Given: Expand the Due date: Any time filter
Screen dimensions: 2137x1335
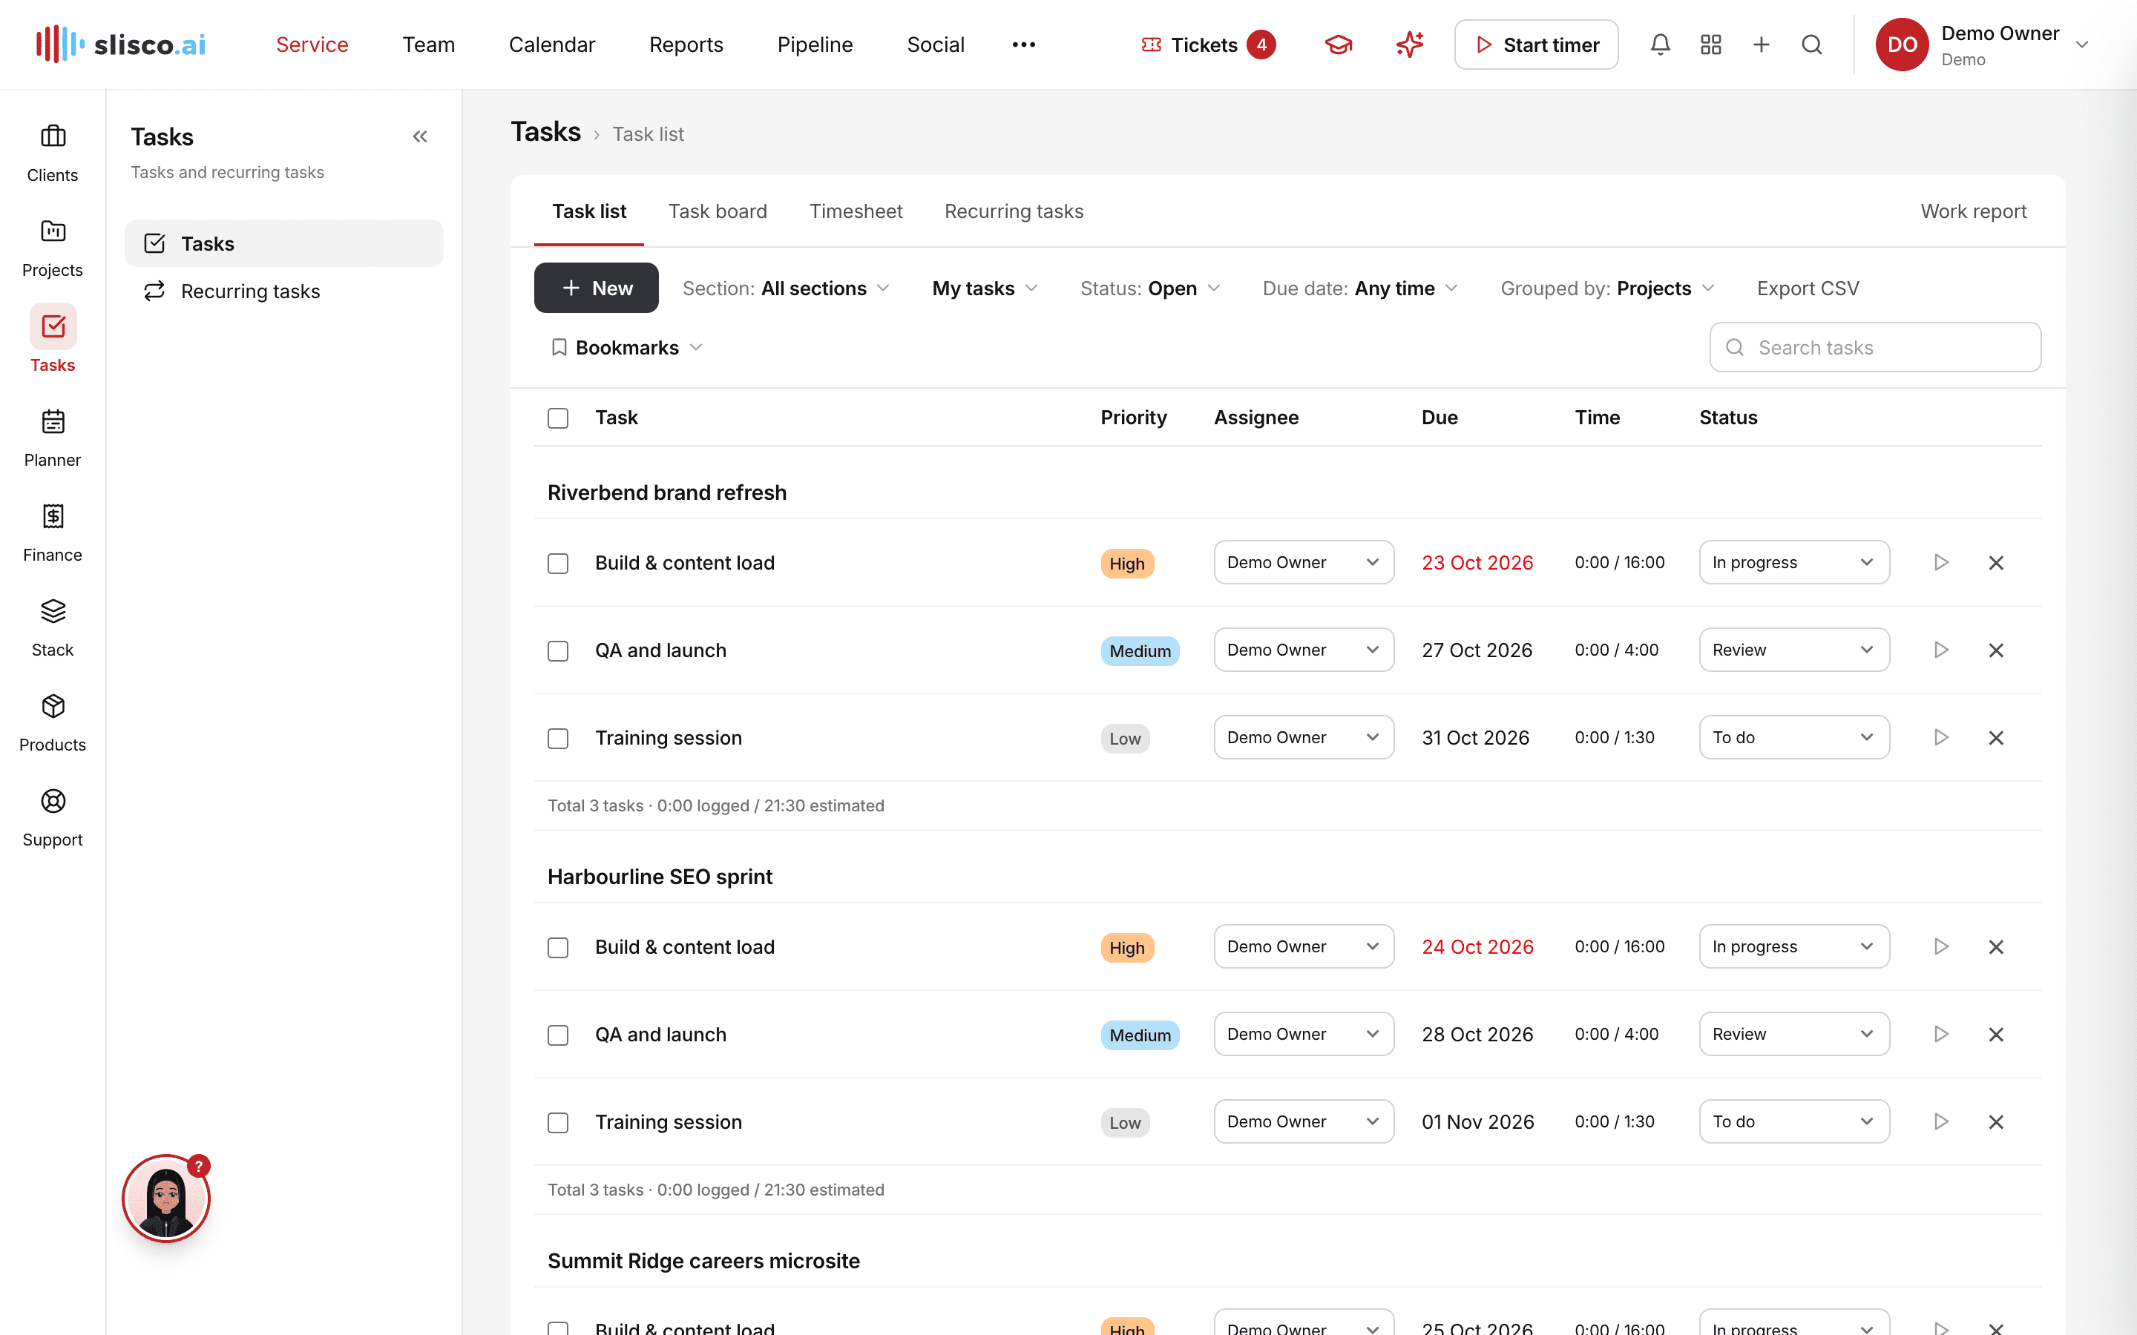Looking at the screenshot, I should point(1360,289).
